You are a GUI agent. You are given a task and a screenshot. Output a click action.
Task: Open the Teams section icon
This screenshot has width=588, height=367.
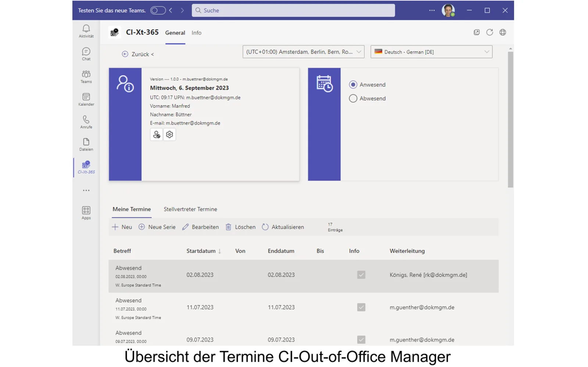[x=86, y=76]
